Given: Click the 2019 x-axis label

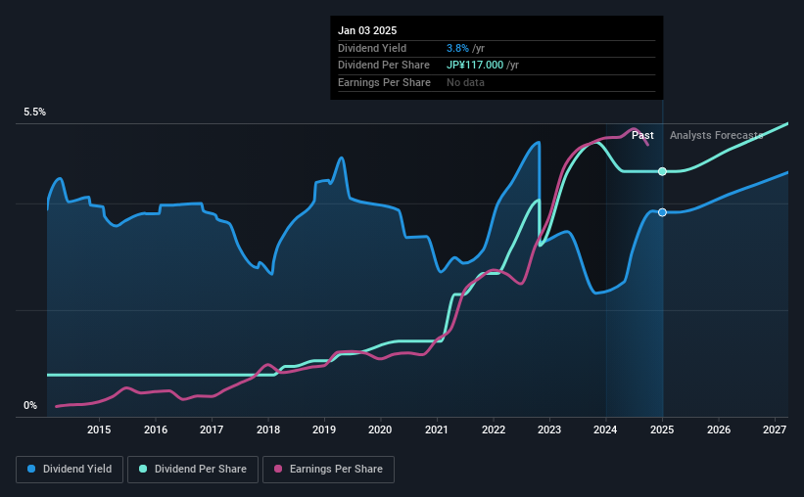Looking at the screenshot, I should pos(324,429).
